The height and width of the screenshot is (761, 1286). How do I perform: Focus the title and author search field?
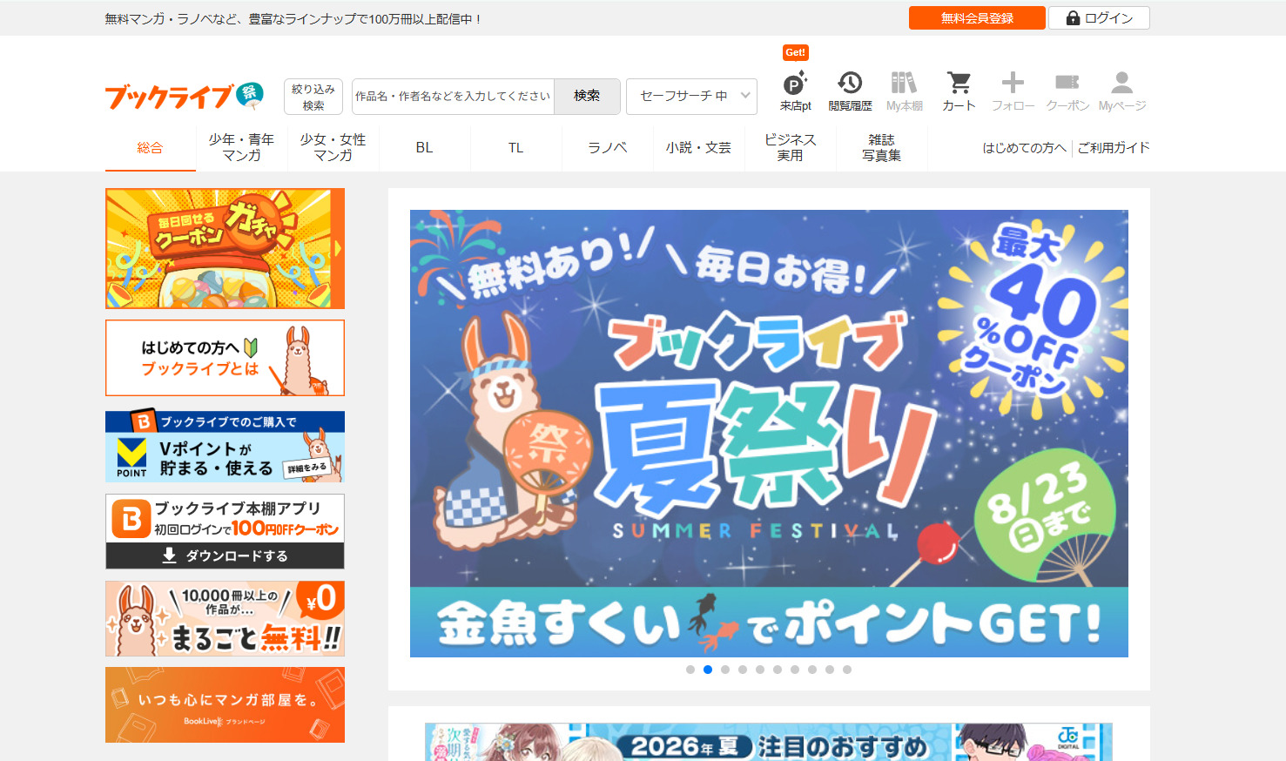(x=453, y=96)
